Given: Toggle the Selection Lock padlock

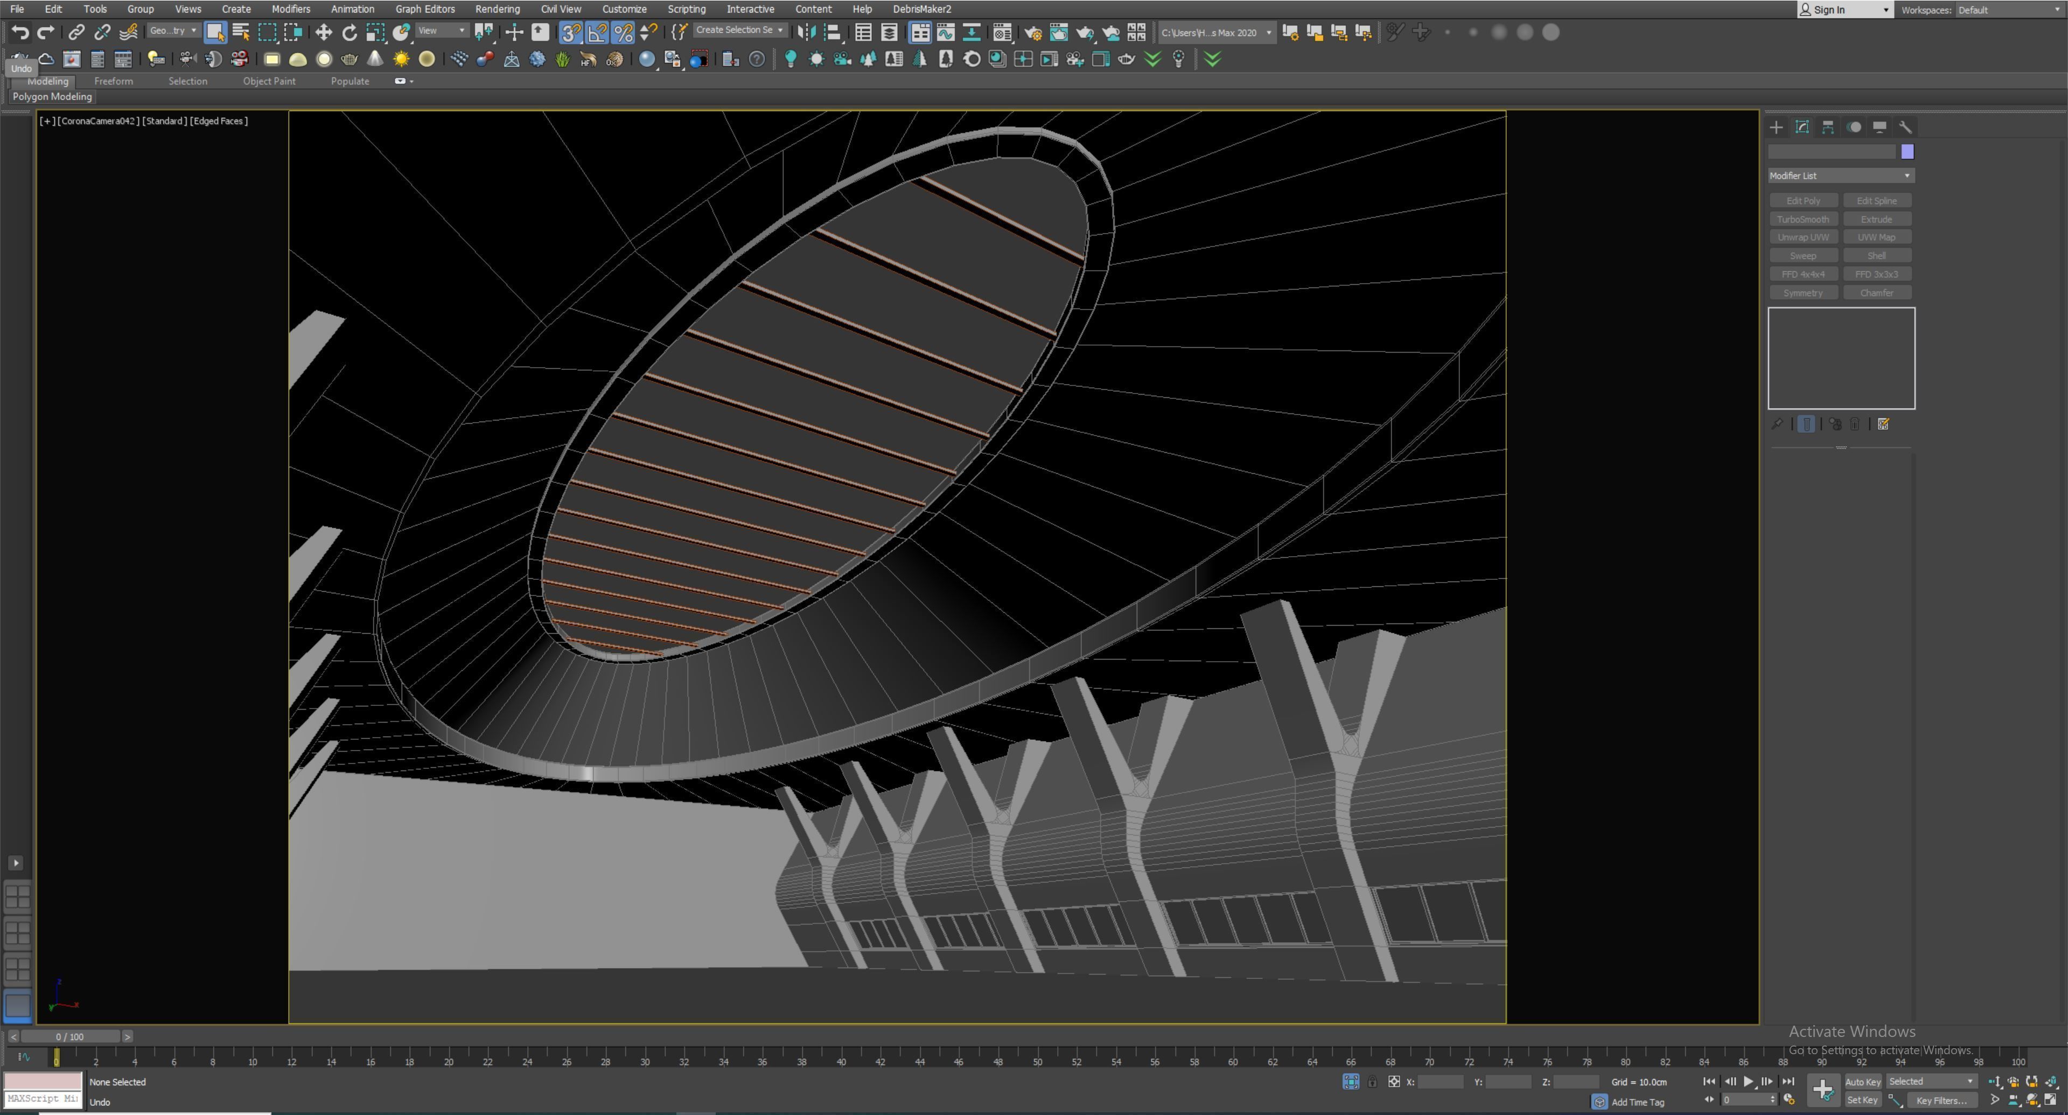Looking at the screenshot, I should click(1372, 1081).
